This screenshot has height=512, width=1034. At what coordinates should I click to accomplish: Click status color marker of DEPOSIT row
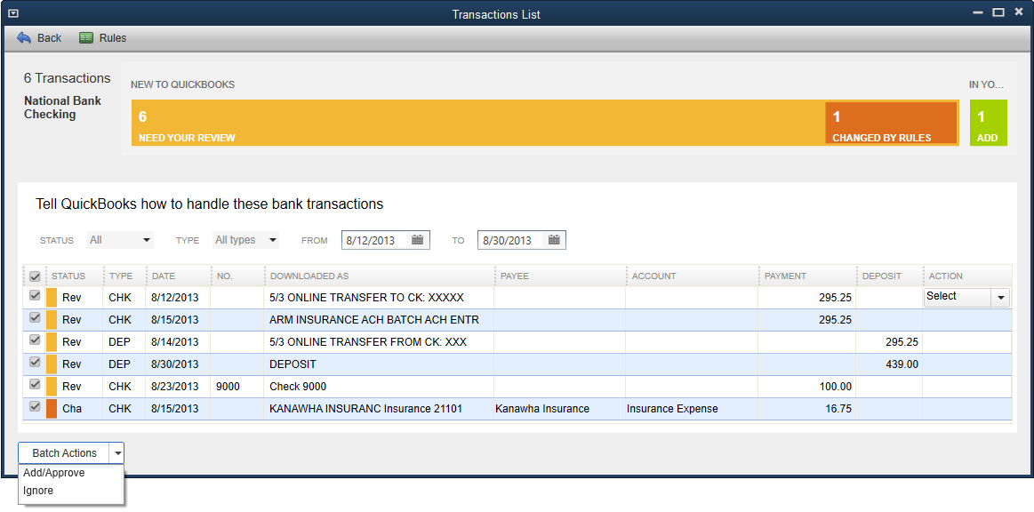click(x=52, y=364)
